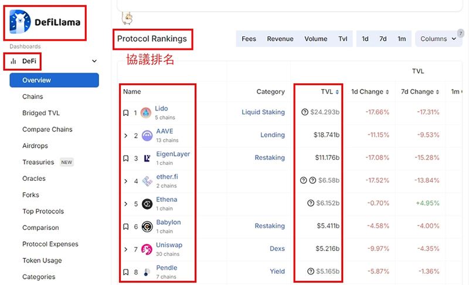The width and height of the screenshot is (469, 285).
Task: Toggle the Revenue column filter
Action: [x=280, y=39]
